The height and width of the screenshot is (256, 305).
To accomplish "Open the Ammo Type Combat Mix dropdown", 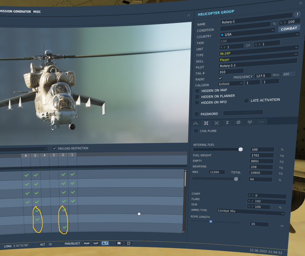I will coord(251,212).
